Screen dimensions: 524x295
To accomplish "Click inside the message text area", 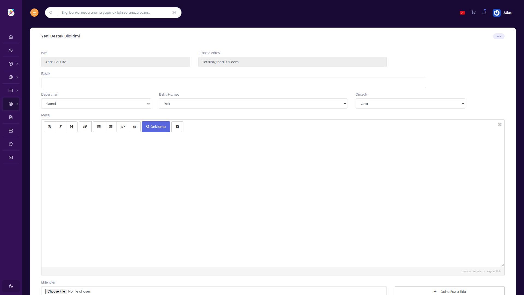I will coord(273,200).
